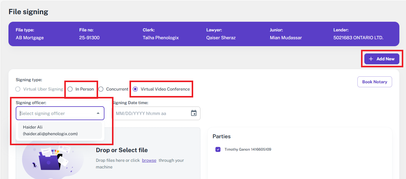Click the Drop or Select file heading
The width and height of the screenshot is (406, 179).
(122, 150)
